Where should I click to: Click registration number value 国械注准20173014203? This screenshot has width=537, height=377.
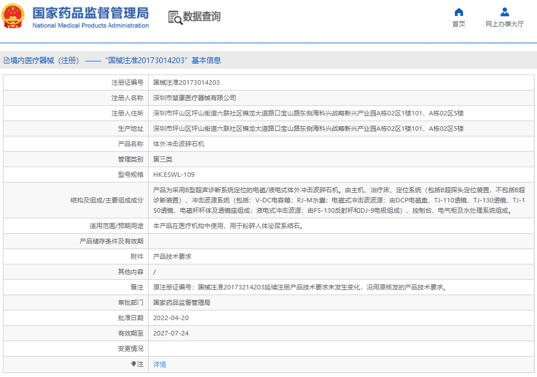[x=186, y=82]
